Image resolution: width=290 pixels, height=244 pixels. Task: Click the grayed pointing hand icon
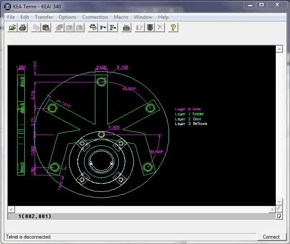[139, 28]
